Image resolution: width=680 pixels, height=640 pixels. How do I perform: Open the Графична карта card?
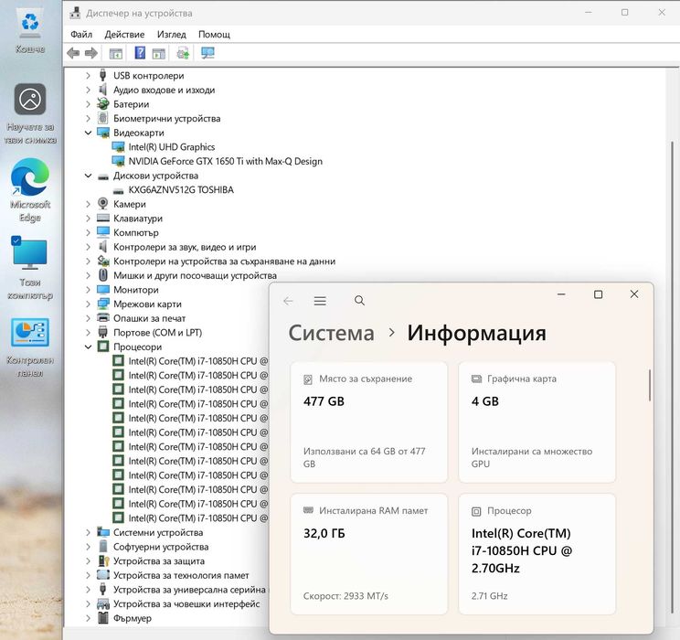[537, 422]
